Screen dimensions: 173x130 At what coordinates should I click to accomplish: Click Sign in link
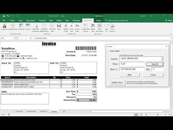[x=143, y=16]
